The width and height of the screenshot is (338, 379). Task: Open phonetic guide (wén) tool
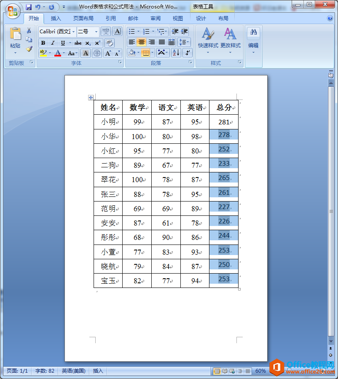[x=106, y=32]
